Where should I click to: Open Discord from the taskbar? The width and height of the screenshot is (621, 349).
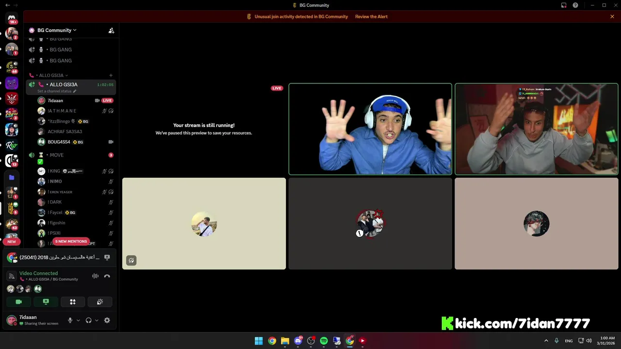(x=298, y=341)
